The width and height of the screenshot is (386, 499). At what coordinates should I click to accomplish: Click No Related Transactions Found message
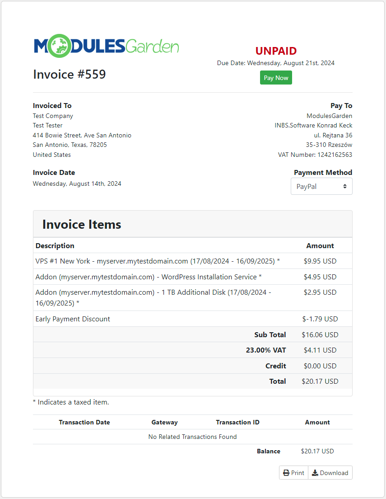[x=192, y=437]
